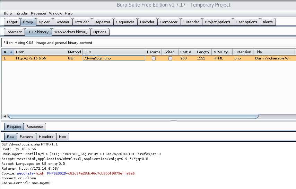The width and height of the screenshot is (296, 189).
Task: Select host cell http://172.16.6.56
Action: 40,58
